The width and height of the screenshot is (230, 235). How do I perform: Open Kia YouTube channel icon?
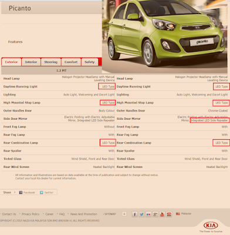tap(162, 214)
